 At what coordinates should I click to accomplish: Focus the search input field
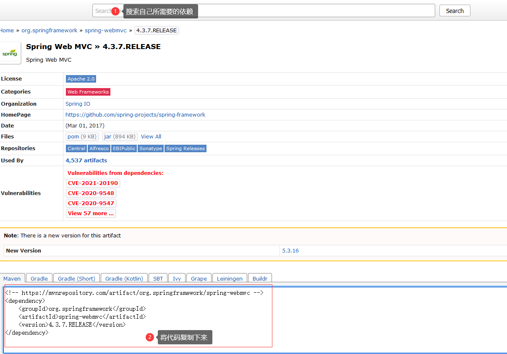click(264, 10)
